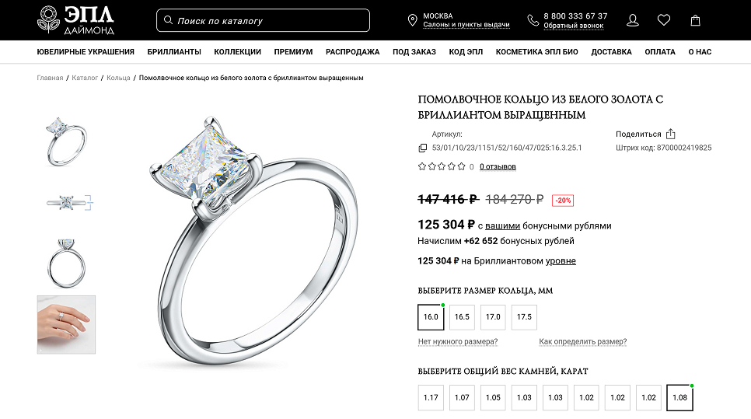Open the Бриллианты menu item

pos(174,52)
